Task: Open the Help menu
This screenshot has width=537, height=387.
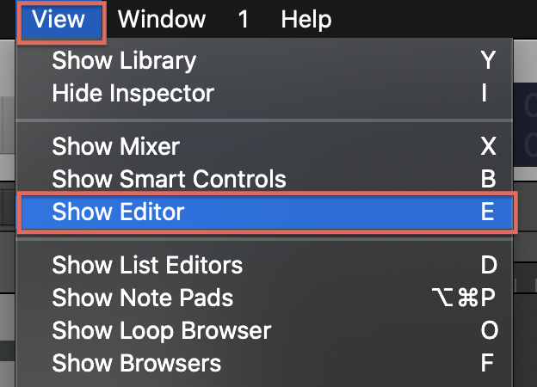Action: tap(306, 19)
